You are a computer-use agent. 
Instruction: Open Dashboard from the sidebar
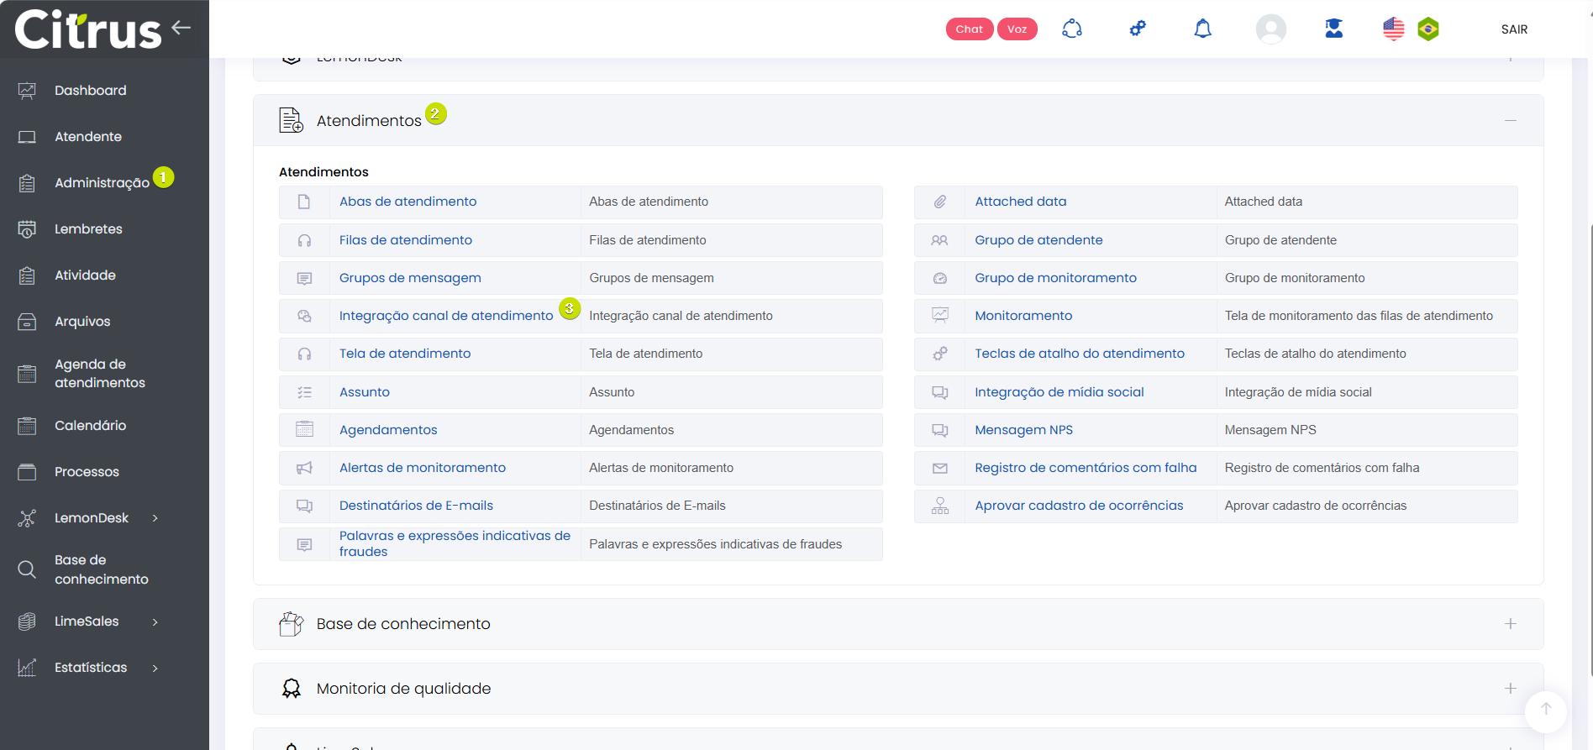coord(90,91)
